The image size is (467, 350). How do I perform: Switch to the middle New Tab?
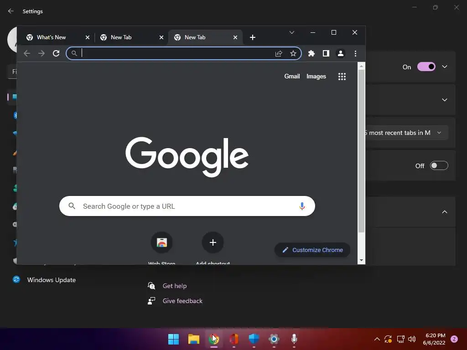tap(131, 37)
